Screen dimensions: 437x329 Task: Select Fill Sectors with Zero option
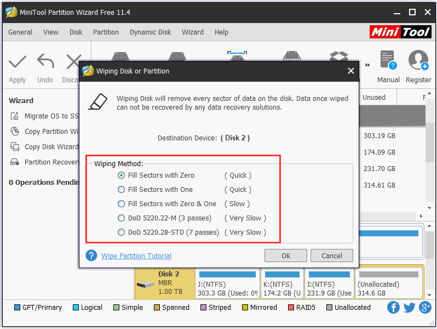[x=121, y=175]
